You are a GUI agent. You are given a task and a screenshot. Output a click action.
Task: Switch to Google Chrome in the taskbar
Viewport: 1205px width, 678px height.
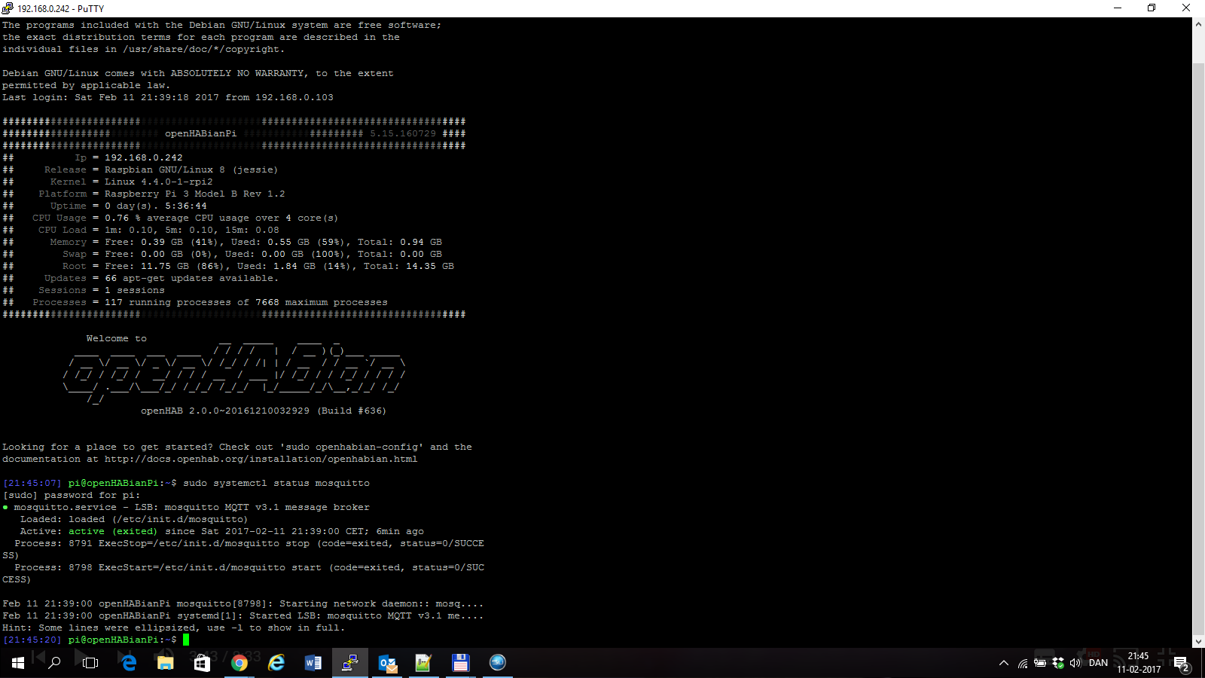pyautogui.click(x=239, y=663)
